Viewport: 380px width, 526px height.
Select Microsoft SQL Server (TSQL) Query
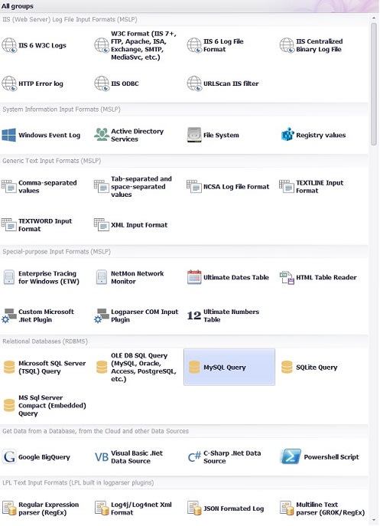pyautogui.click(x=45, y=368)
